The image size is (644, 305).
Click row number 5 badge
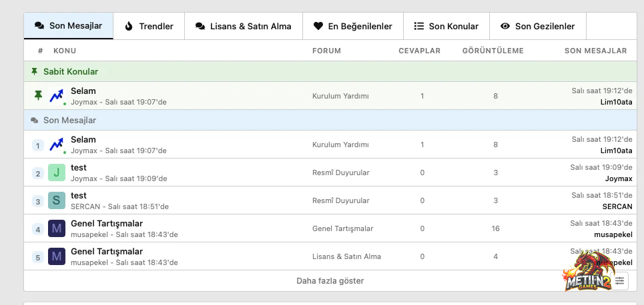pos(38,258)
